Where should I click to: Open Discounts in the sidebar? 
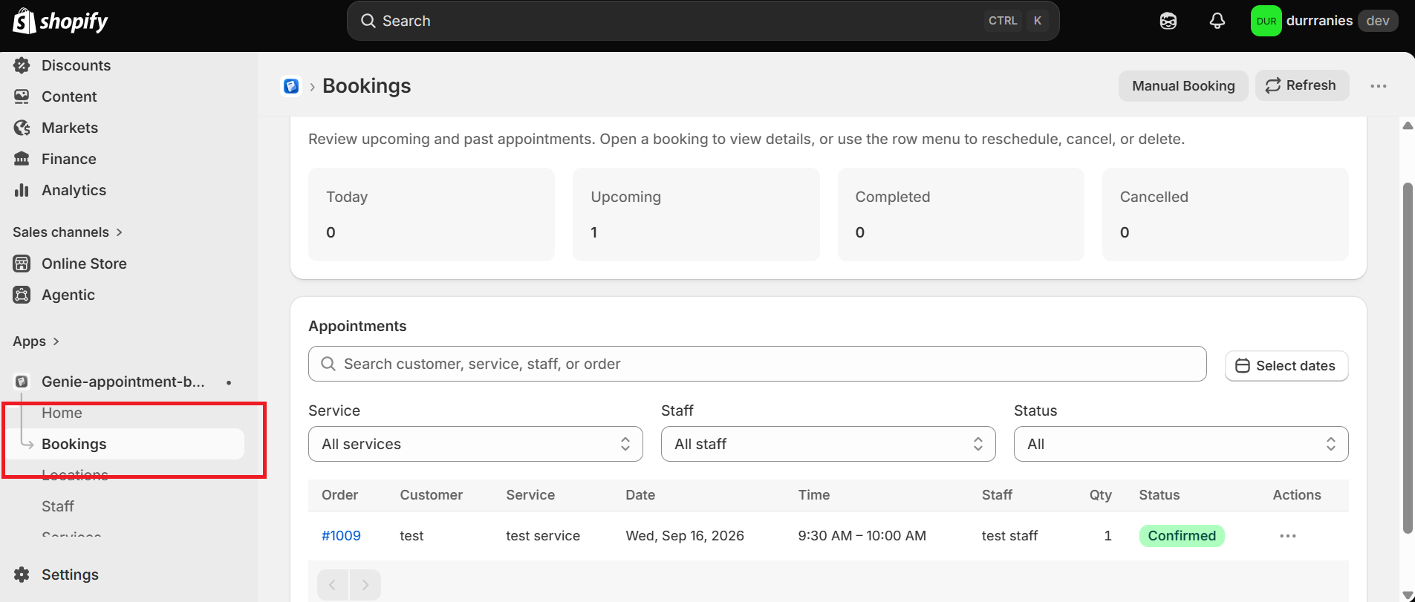tap(76, 65)
